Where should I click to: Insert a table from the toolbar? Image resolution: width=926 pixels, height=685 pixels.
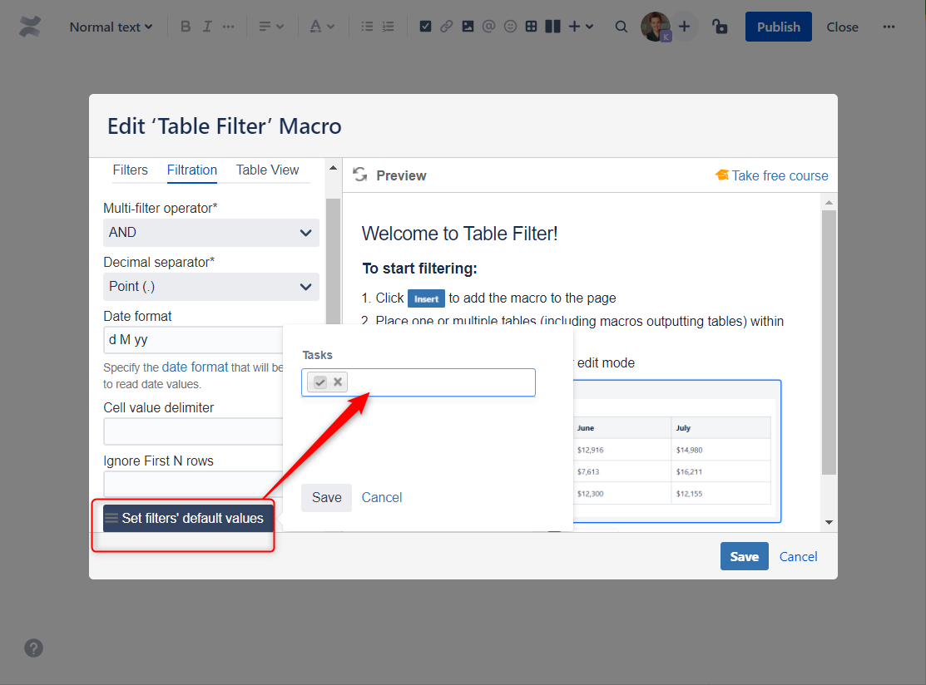[531, 26]
